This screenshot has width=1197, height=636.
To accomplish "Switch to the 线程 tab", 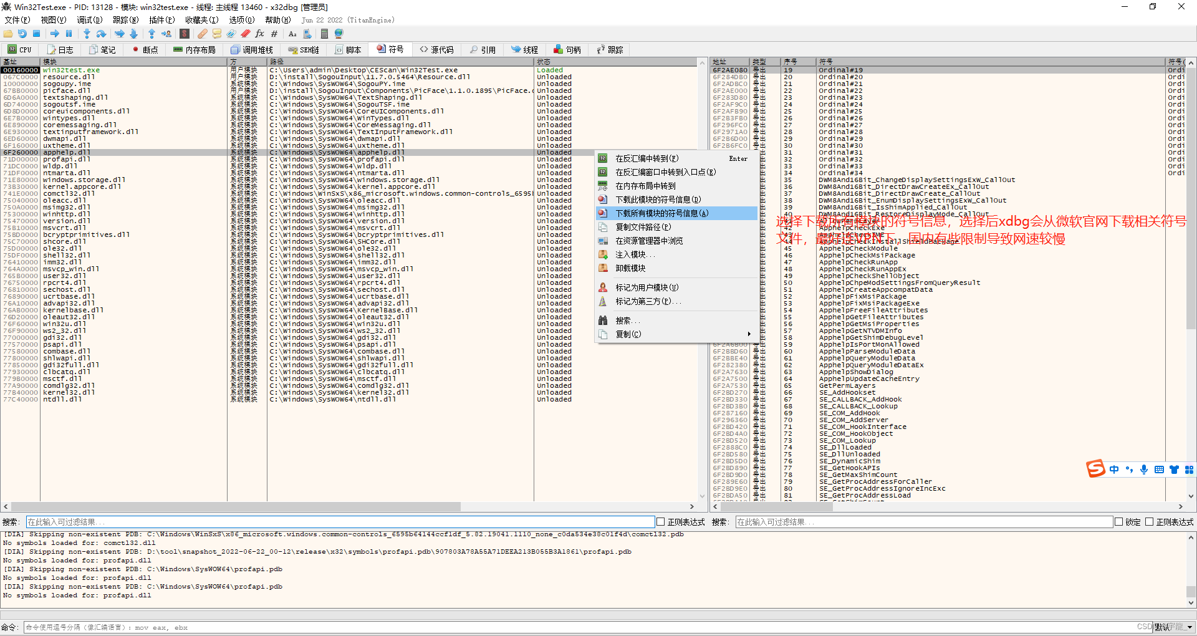I will click(524, 49).
